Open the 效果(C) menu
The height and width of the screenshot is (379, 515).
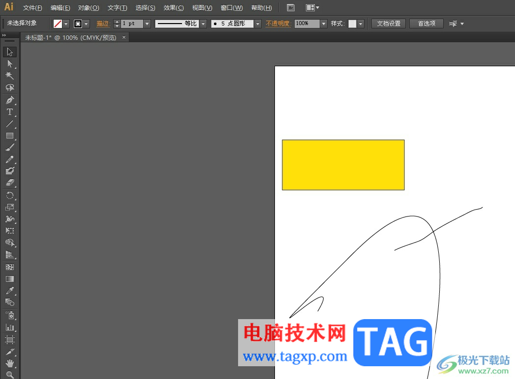point(174,8)
